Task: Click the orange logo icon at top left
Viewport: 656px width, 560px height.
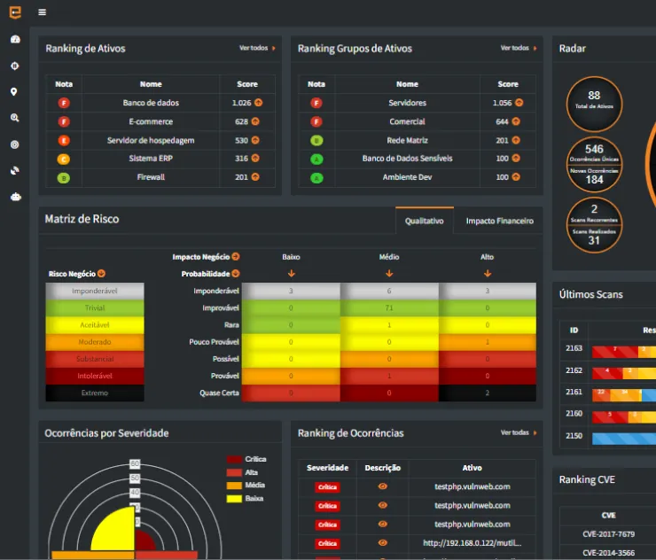Action: tap(15, 12)
